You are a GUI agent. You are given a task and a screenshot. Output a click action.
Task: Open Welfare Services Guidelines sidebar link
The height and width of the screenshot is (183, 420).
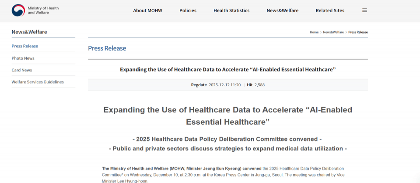(x=38, y=82)
